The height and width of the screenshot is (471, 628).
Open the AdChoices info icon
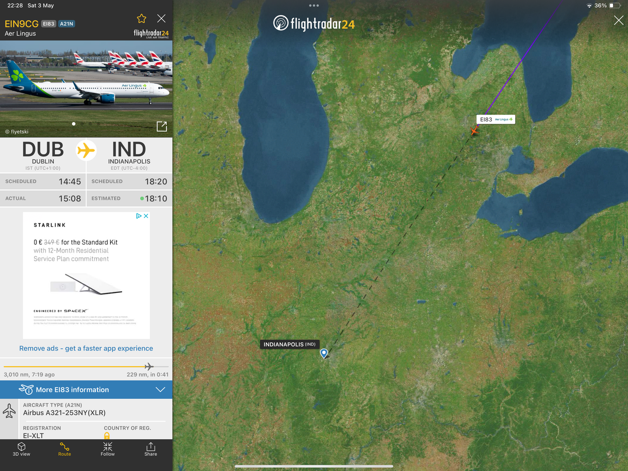coord(139,216)
